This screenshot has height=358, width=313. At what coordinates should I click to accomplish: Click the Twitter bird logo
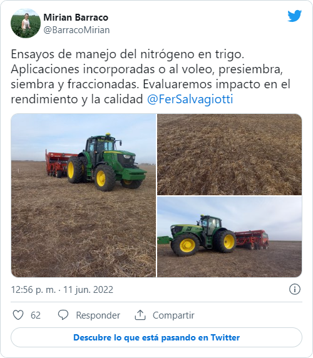[x=295, y=16]
